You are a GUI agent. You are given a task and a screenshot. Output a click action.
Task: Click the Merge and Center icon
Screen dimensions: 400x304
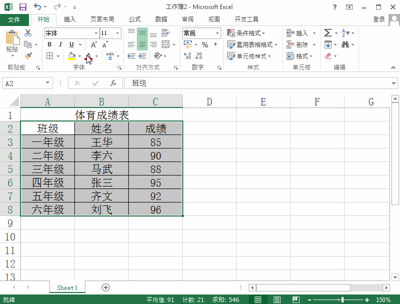(165, 44)
